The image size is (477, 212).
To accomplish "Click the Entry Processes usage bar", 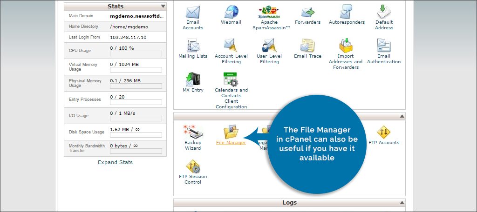I will [136, 102].
